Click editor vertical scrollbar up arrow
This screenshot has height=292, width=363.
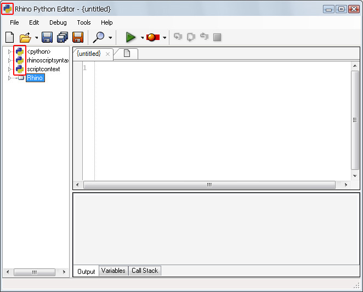click(355, 66)
